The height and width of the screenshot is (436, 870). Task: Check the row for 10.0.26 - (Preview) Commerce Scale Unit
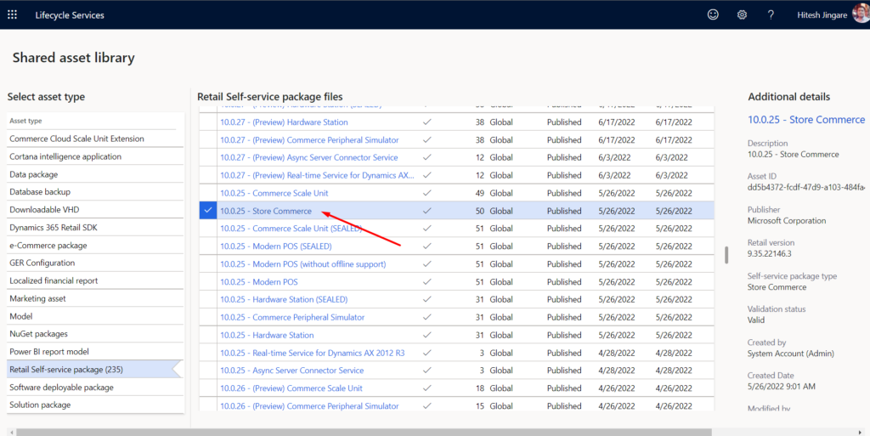pyautogui.click(x=208, y=388)
